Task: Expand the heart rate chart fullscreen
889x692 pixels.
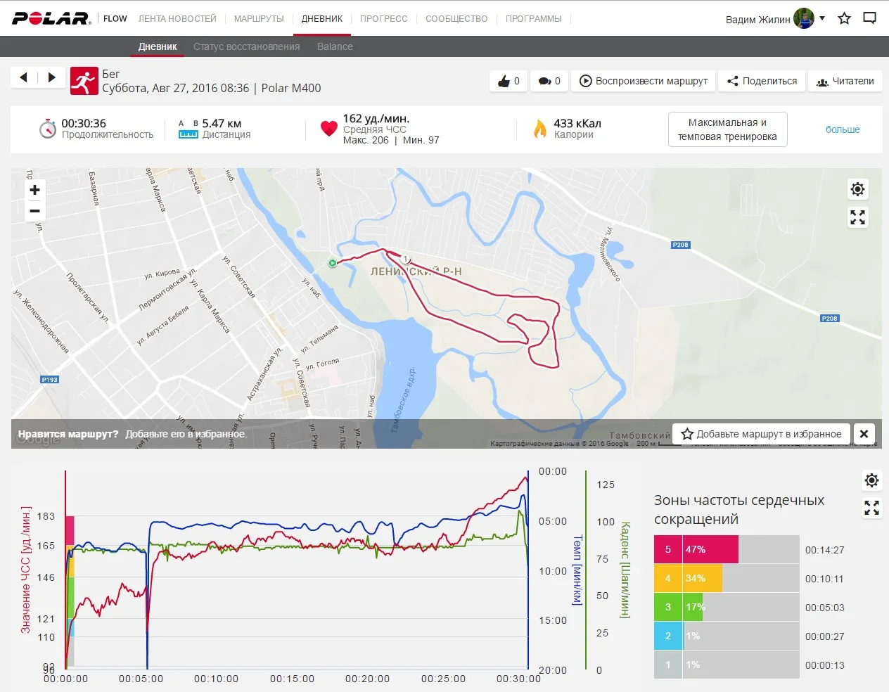Action: pos(871,508)
